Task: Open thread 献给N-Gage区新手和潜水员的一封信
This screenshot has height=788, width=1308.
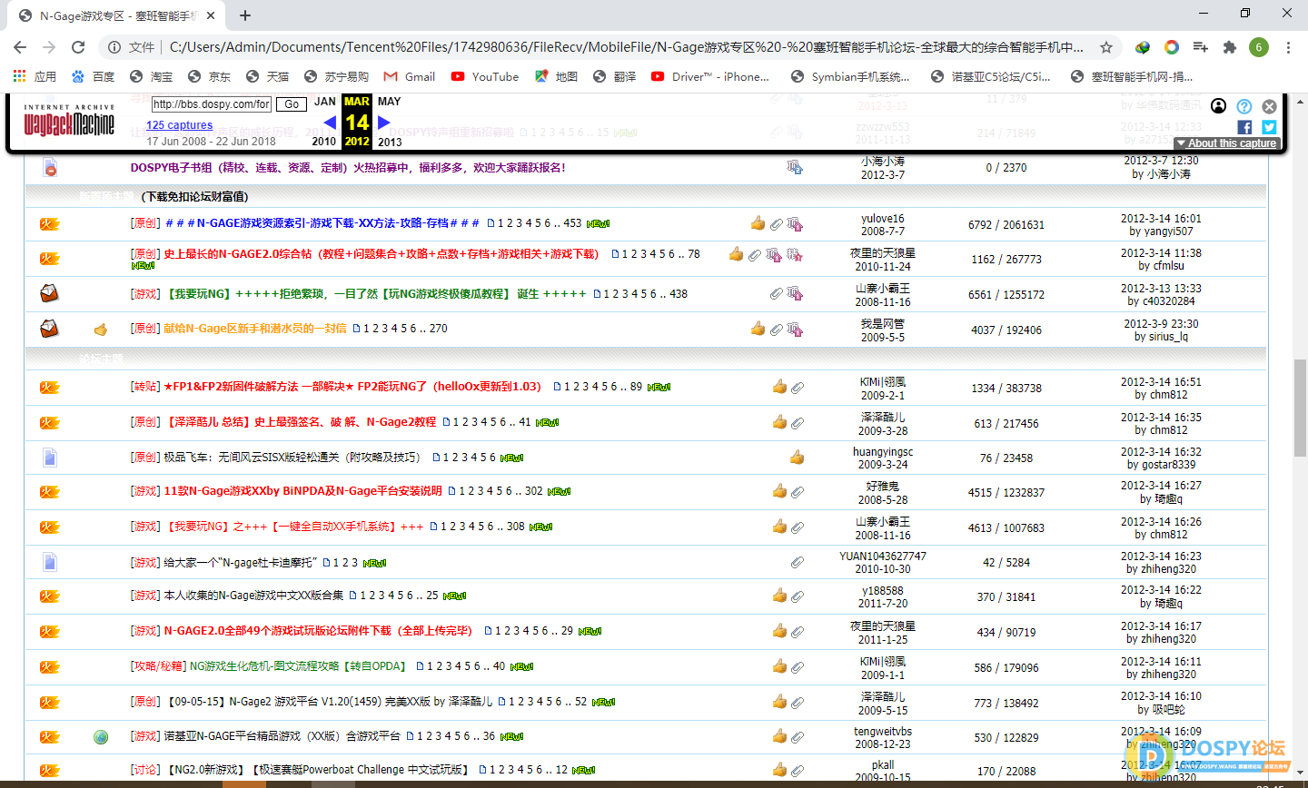Action: 255,329
